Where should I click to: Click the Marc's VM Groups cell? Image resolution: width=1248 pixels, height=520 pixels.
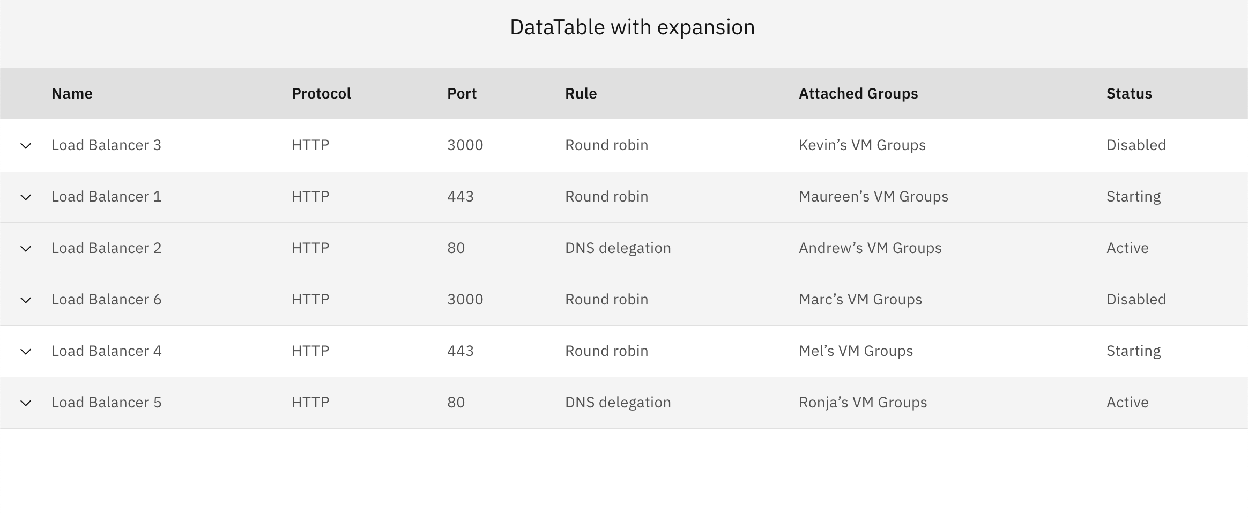pos(860,300)
